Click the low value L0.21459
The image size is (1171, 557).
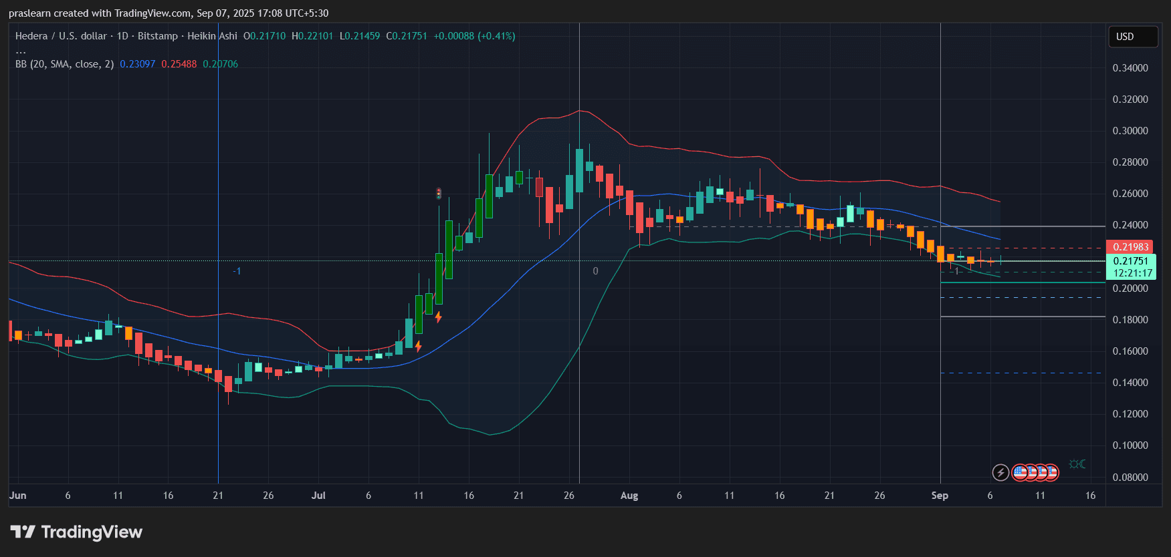click(360, 36)
